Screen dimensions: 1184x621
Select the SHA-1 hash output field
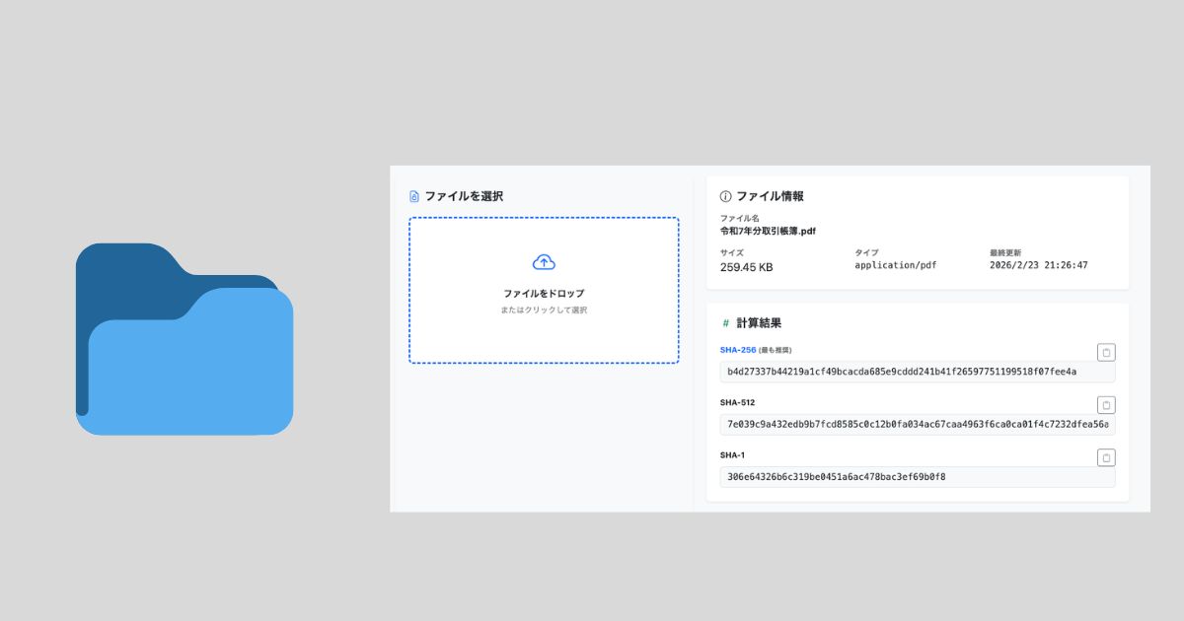pyautogui.click(x=917, y=477)
